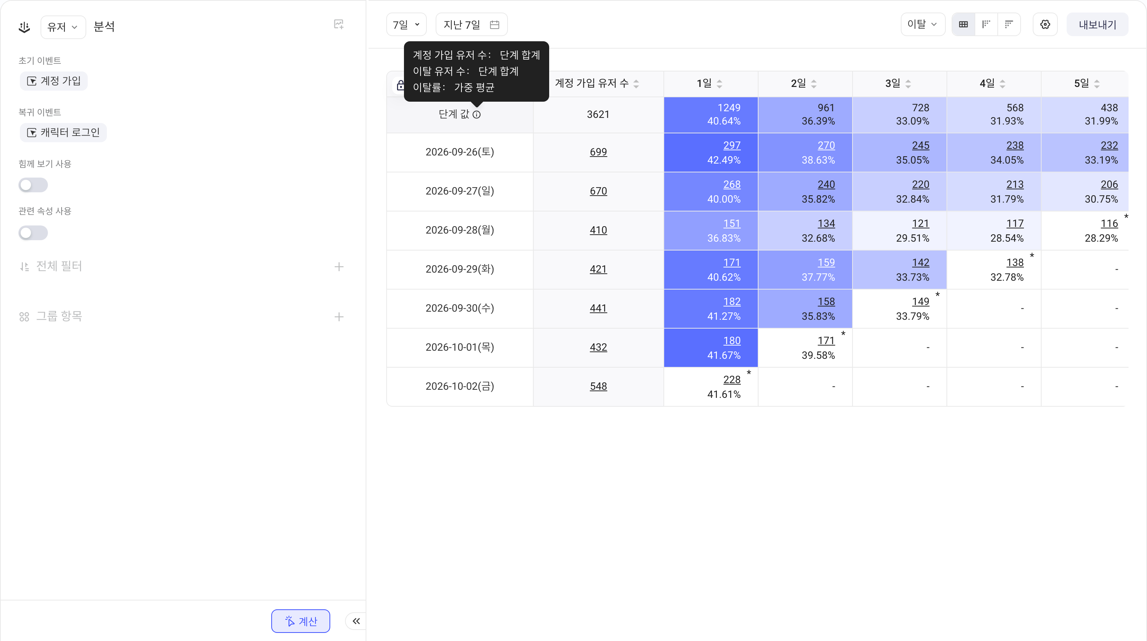Sort by 계정 가입 유저 수 column
1147x641 pixels.
tap(636, 84)
